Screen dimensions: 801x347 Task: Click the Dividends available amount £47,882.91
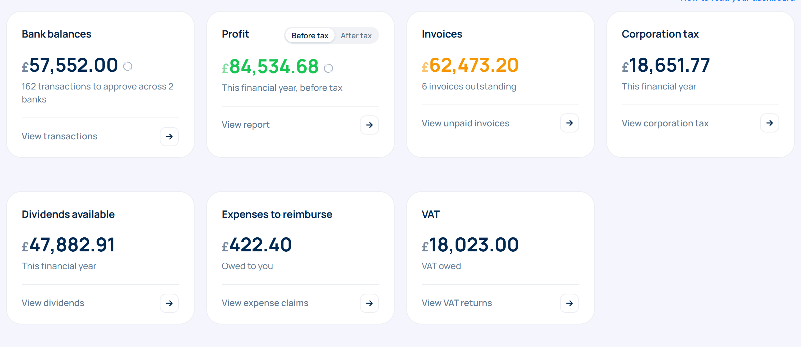coord(69,245)
